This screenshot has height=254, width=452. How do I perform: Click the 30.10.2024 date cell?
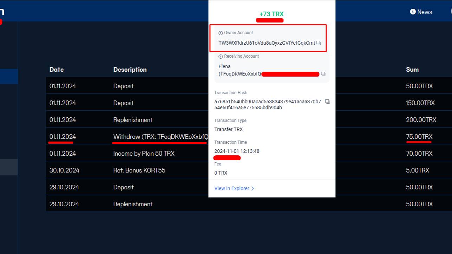click(x=64, y=170)
